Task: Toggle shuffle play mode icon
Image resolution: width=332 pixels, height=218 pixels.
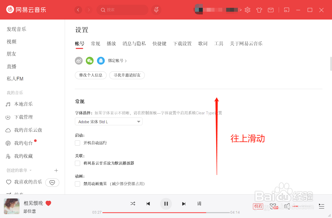Action: coord(133,204)
